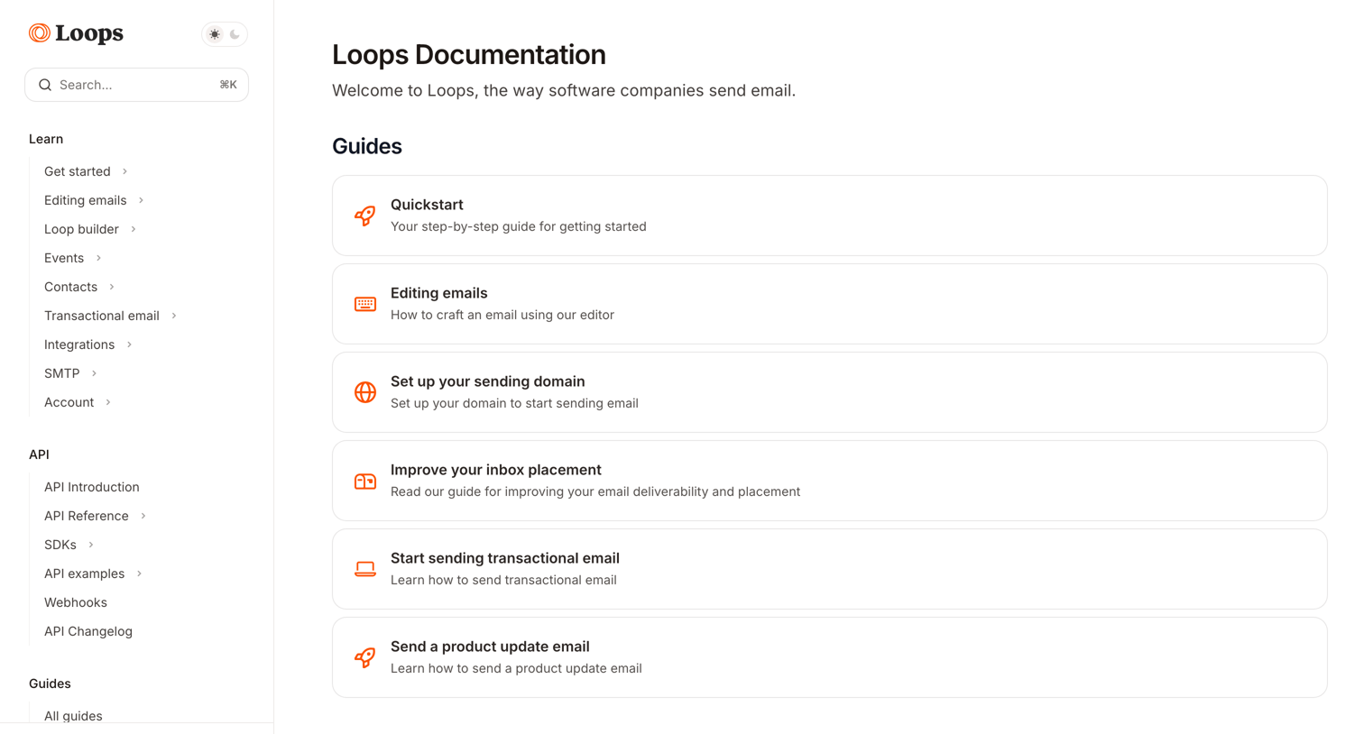Open Account sidebar item
Screen dimensions: 1364x734
[69, 402]
